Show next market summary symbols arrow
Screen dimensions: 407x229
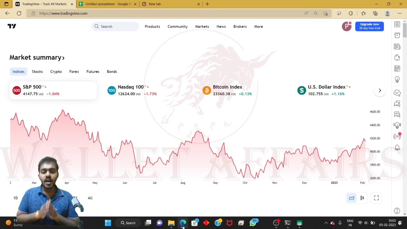coord(380,90)
